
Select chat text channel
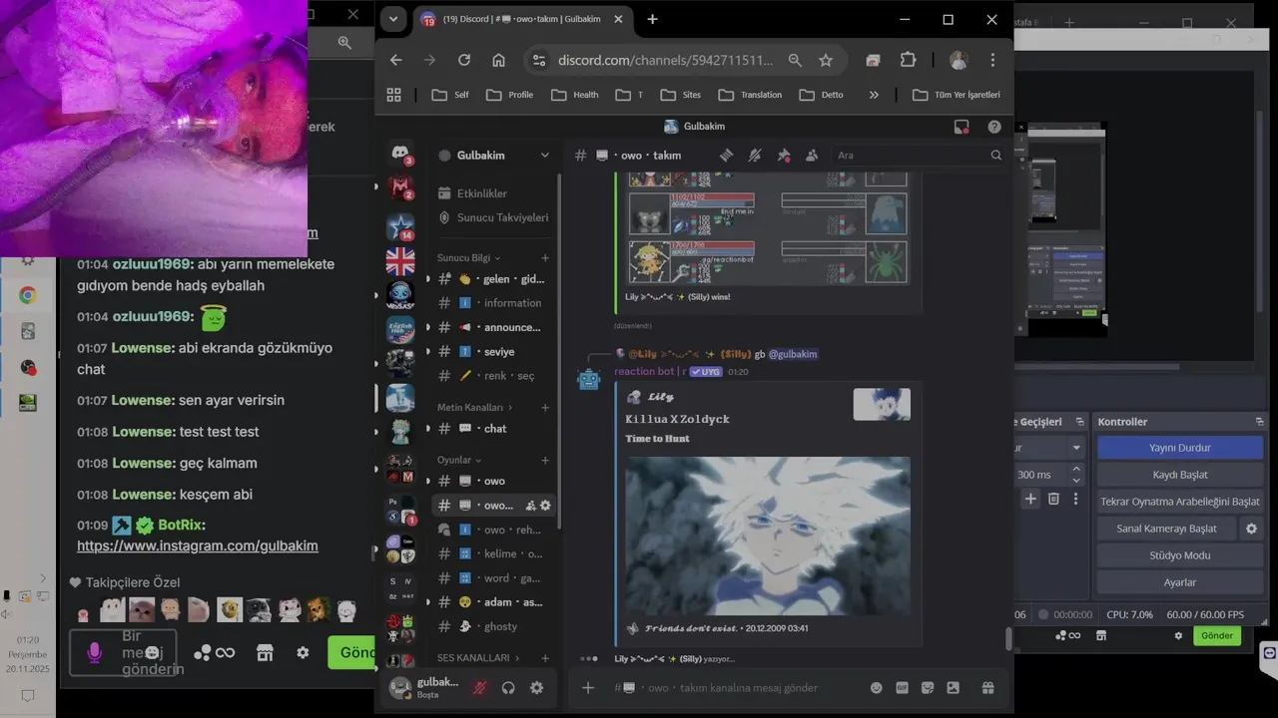coord(495,429)
